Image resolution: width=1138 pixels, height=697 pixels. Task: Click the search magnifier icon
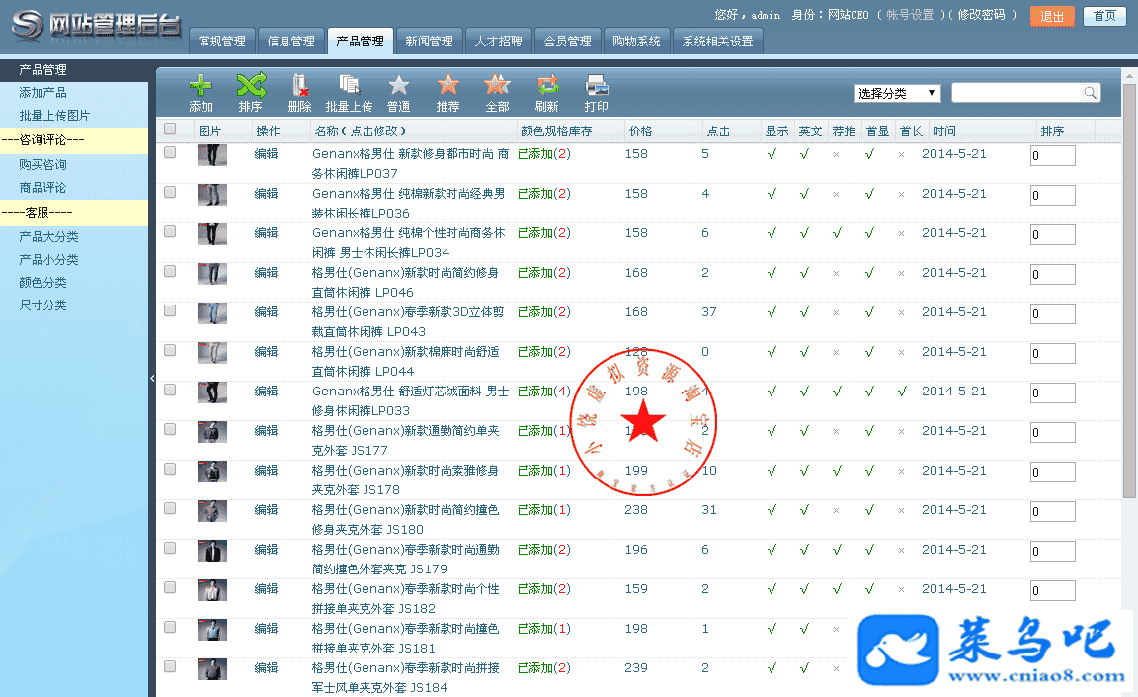(x=1090, y=93)
